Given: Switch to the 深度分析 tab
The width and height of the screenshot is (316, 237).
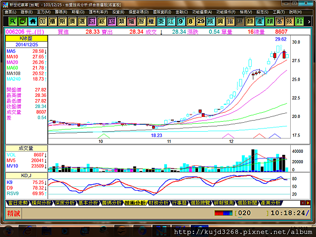Looking at the screenshot, I should click(65, 203).
